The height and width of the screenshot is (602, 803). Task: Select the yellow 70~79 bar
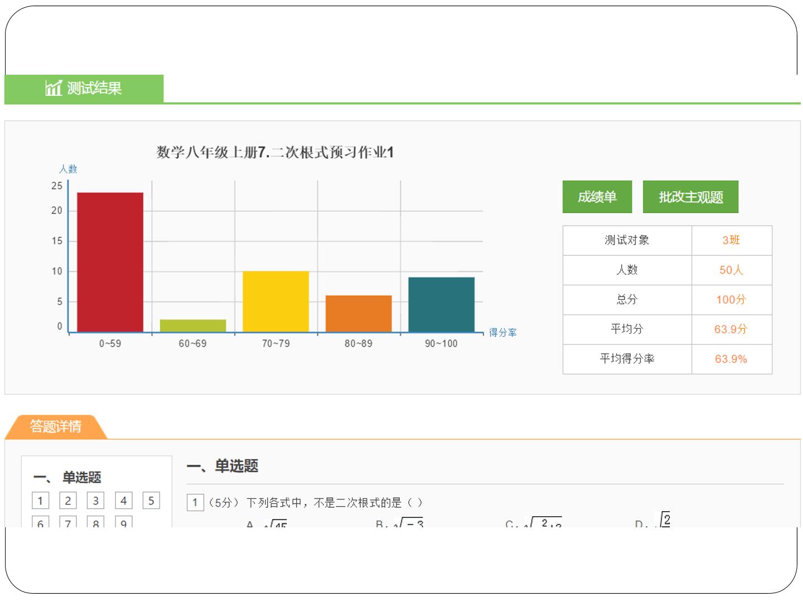coord(275,302)
